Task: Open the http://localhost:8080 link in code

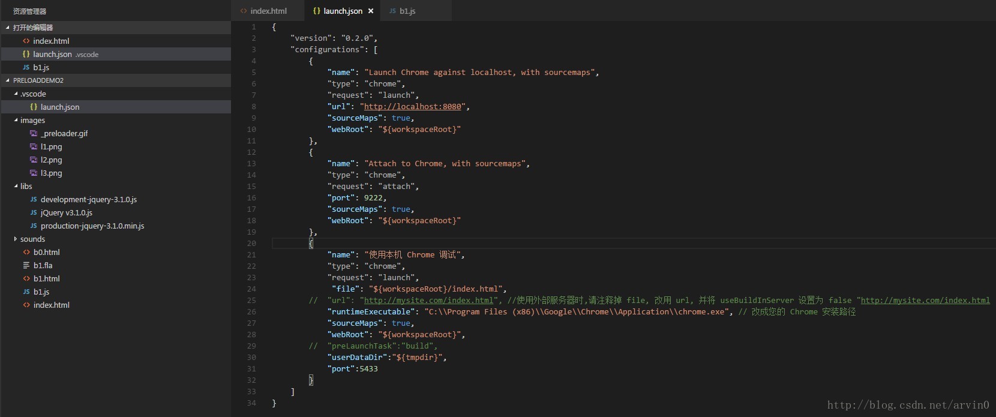Action: pyautogui.click(x=413, y=107)
